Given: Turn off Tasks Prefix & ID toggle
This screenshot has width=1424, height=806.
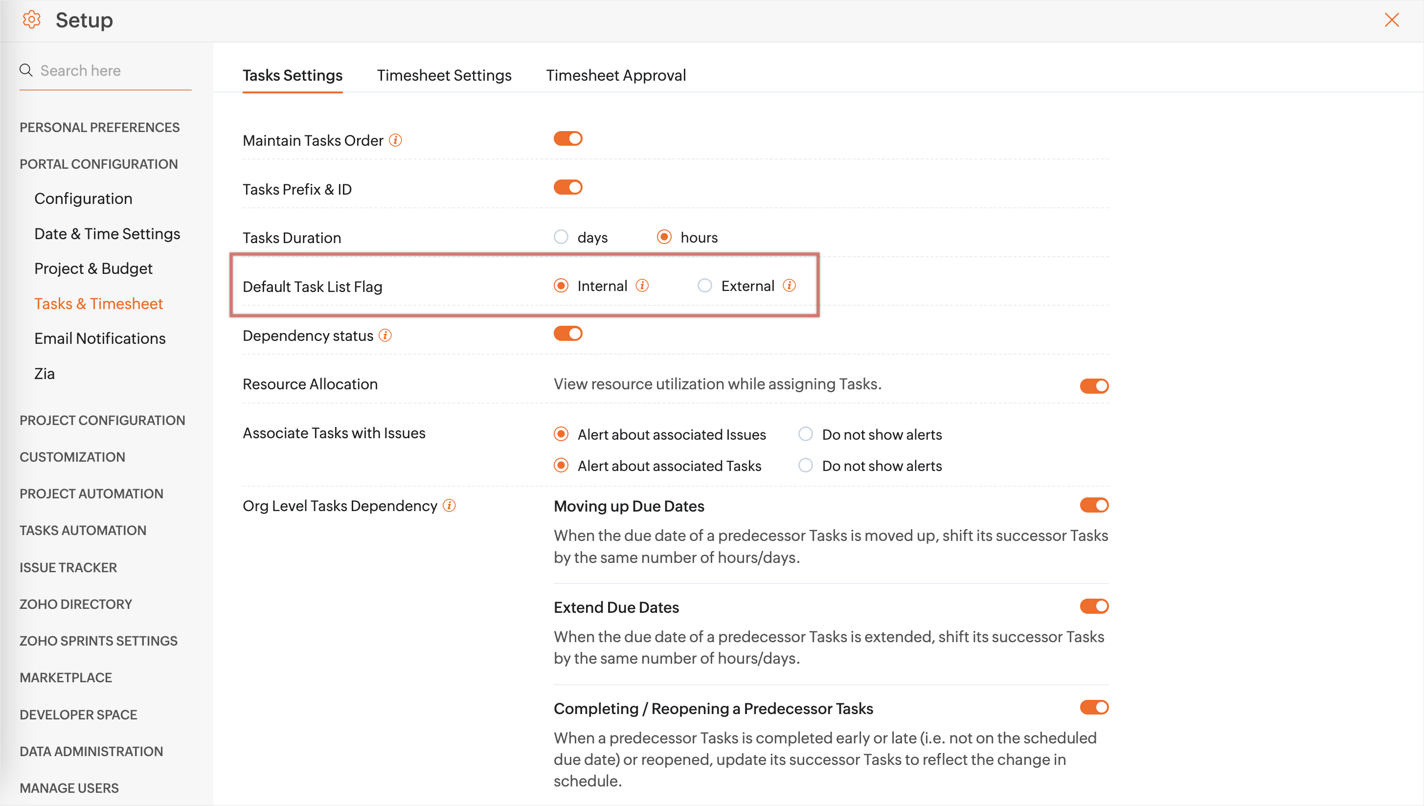Looking at the screenshot, I should (x=568, y=187).
